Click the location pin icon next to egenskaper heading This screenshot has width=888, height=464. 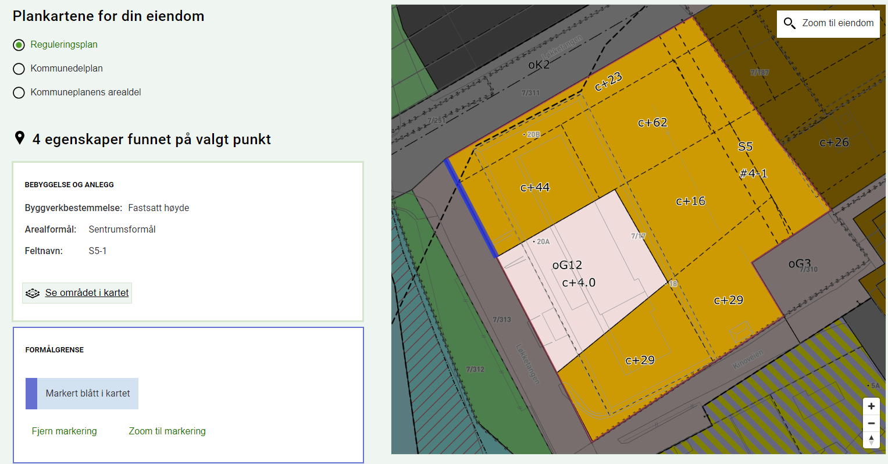(20, 138)
